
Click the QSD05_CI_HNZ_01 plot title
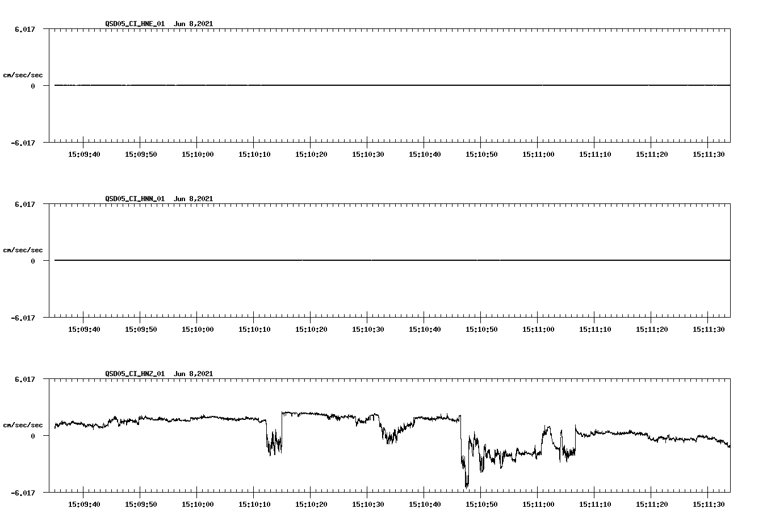(x=159, y=374)
